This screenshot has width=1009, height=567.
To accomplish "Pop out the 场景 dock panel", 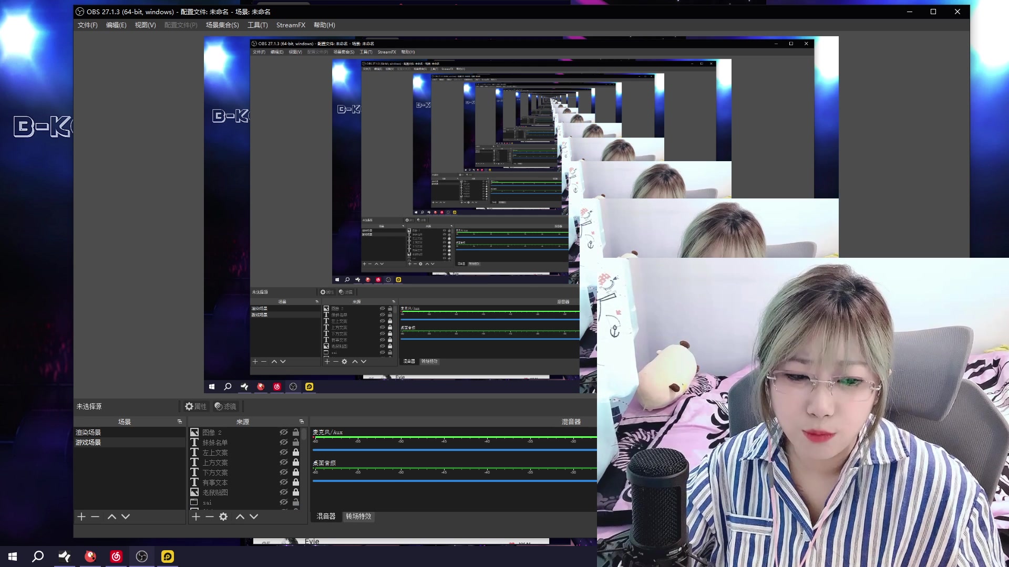I will coord(180,422).
